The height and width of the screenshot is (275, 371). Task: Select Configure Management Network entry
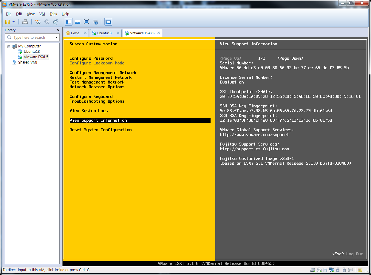[103, 72]
